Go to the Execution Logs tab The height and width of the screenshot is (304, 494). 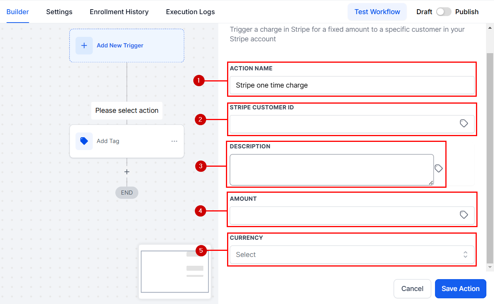[190, 12]
